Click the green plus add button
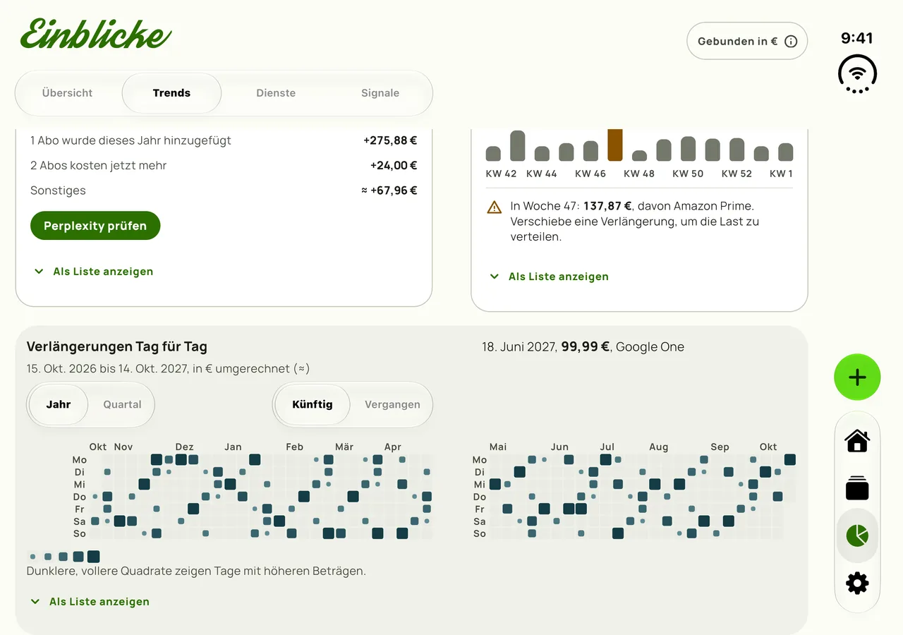The height and width of the screenshot is (635, 903). pyautogui.click(x=857, y=377)
